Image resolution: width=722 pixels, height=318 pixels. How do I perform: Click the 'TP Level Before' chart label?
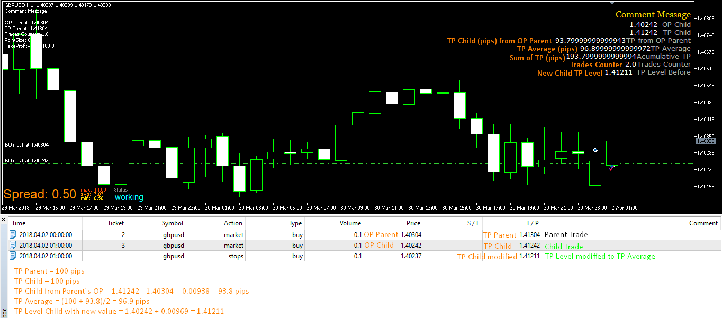point(663,72)
